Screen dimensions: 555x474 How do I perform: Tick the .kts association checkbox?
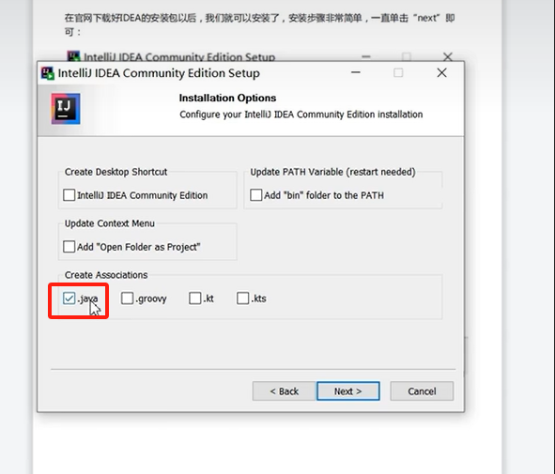(x=243, y=298)
